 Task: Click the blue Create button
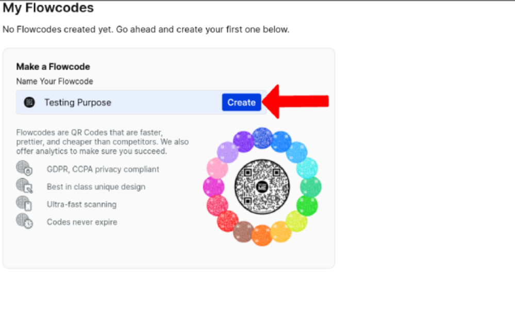(x=241, y=103)
